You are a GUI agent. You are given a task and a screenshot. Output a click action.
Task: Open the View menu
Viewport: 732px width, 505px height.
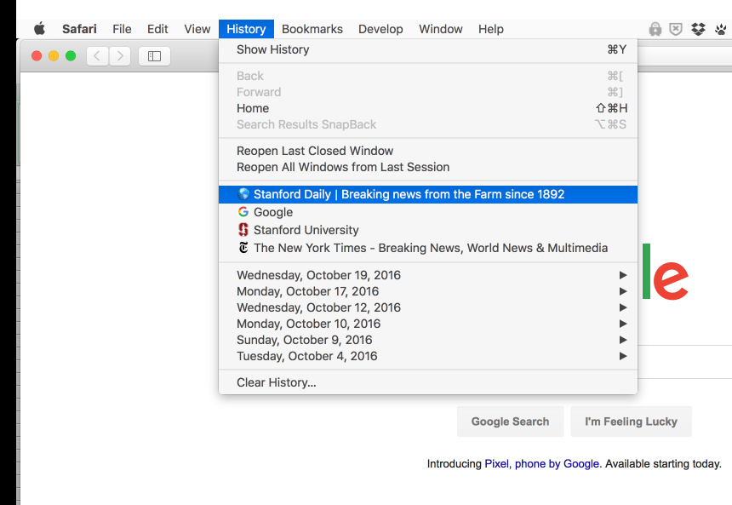(x=197, y=29)
